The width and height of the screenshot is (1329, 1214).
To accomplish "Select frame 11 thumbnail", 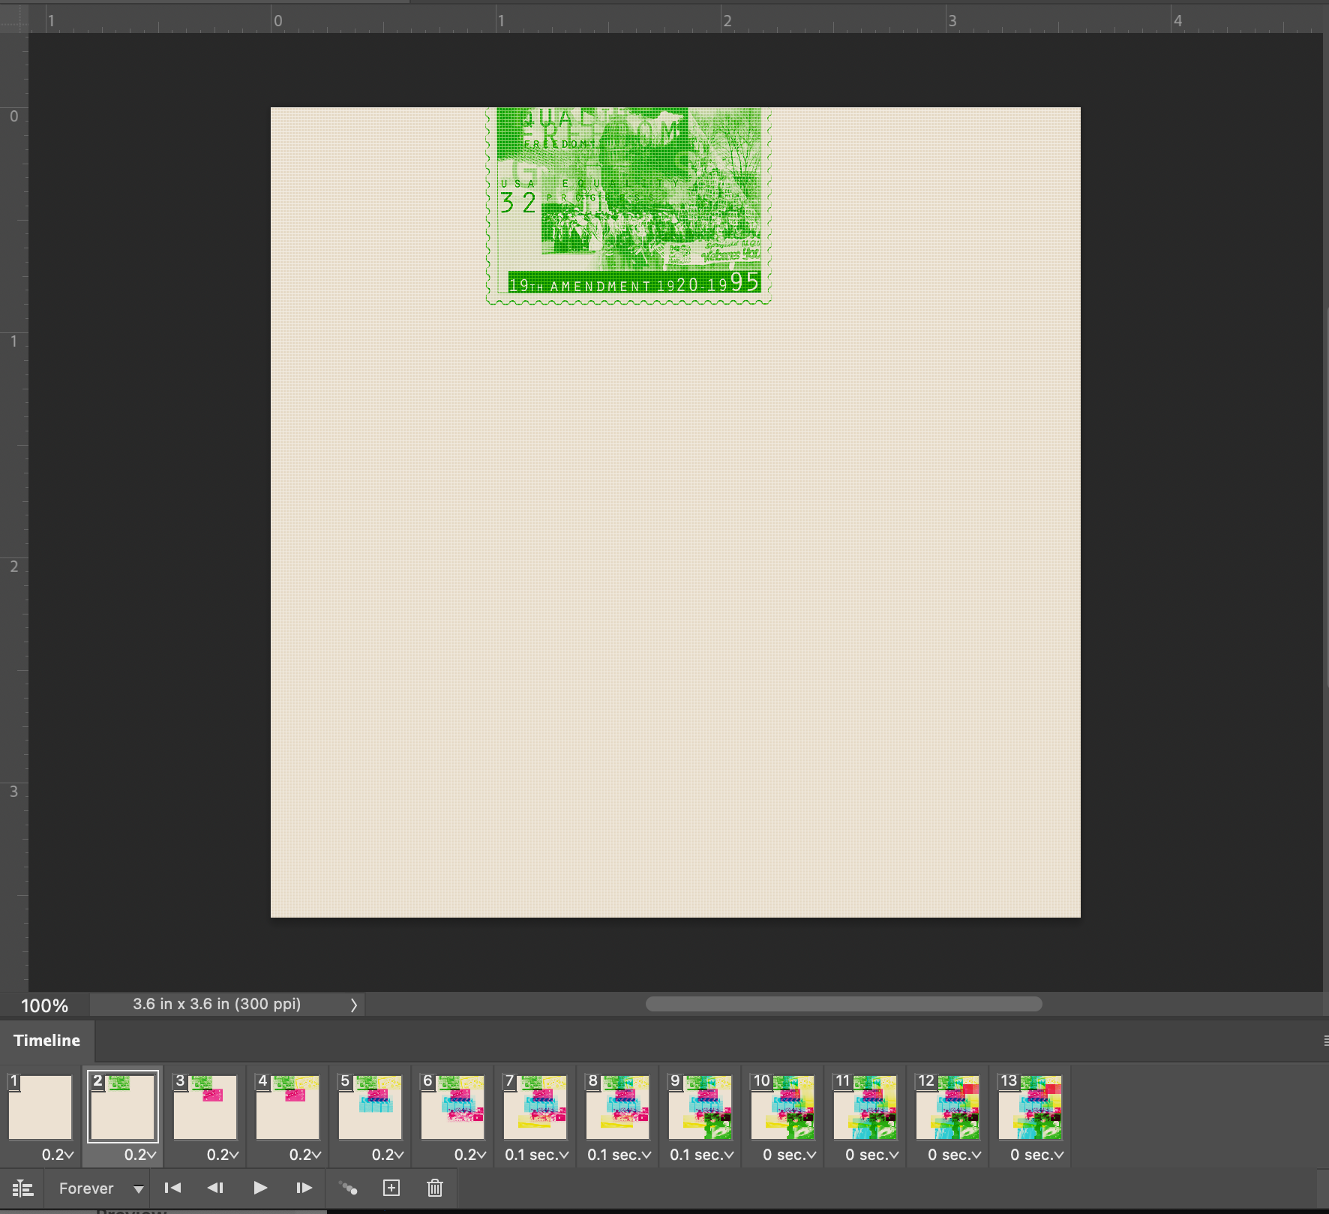I will [x=865, y=1107].
